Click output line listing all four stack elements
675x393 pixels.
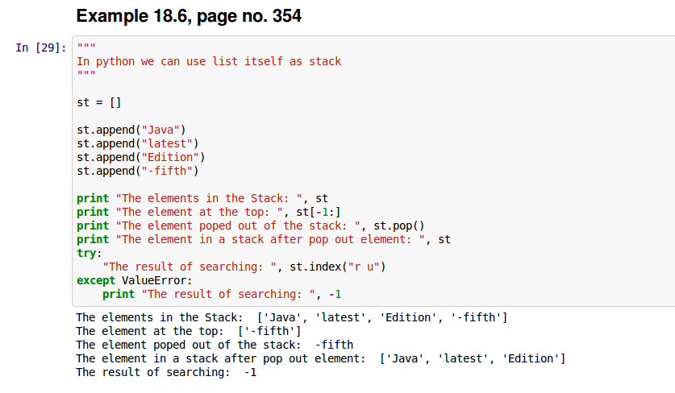[291, 317]
